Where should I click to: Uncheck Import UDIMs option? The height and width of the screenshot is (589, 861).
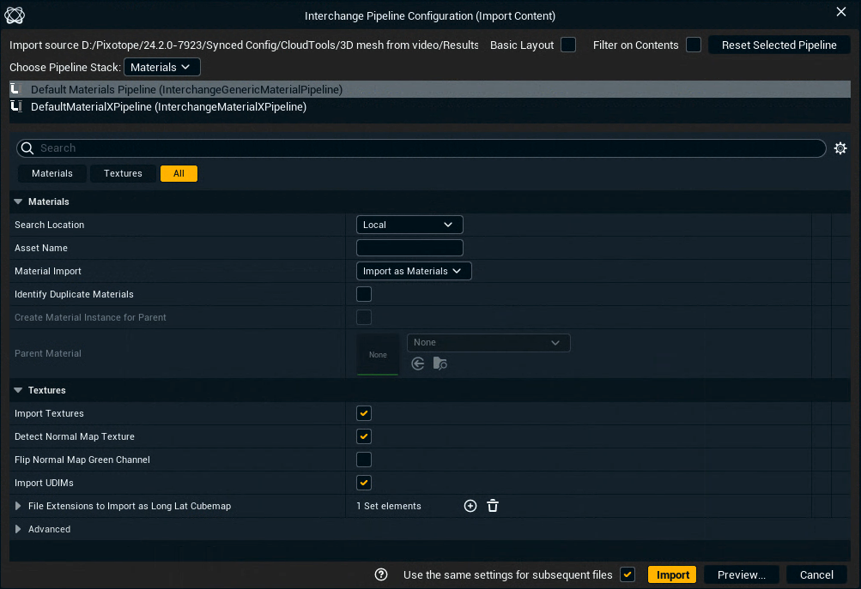(364, 483)
